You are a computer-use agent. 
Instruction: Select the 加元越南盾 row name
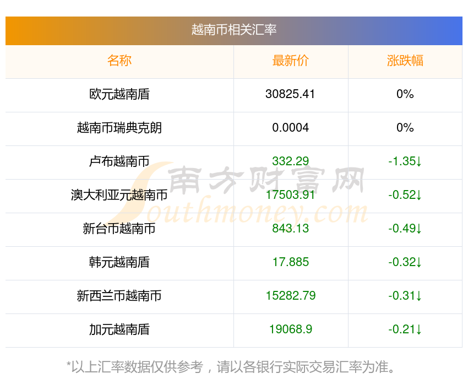tap(119, 329)
